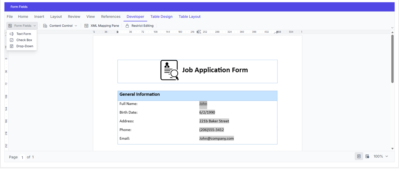This screenshot has width=399, height=169.
Task: Select the print layout view icon
Action: click(359, 156)
